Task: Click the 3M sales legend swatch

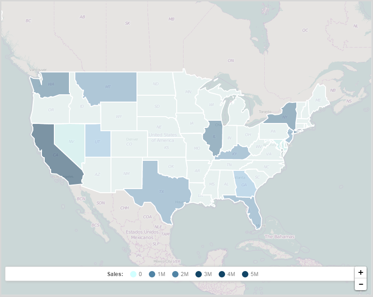Action: tap(199, 274)
